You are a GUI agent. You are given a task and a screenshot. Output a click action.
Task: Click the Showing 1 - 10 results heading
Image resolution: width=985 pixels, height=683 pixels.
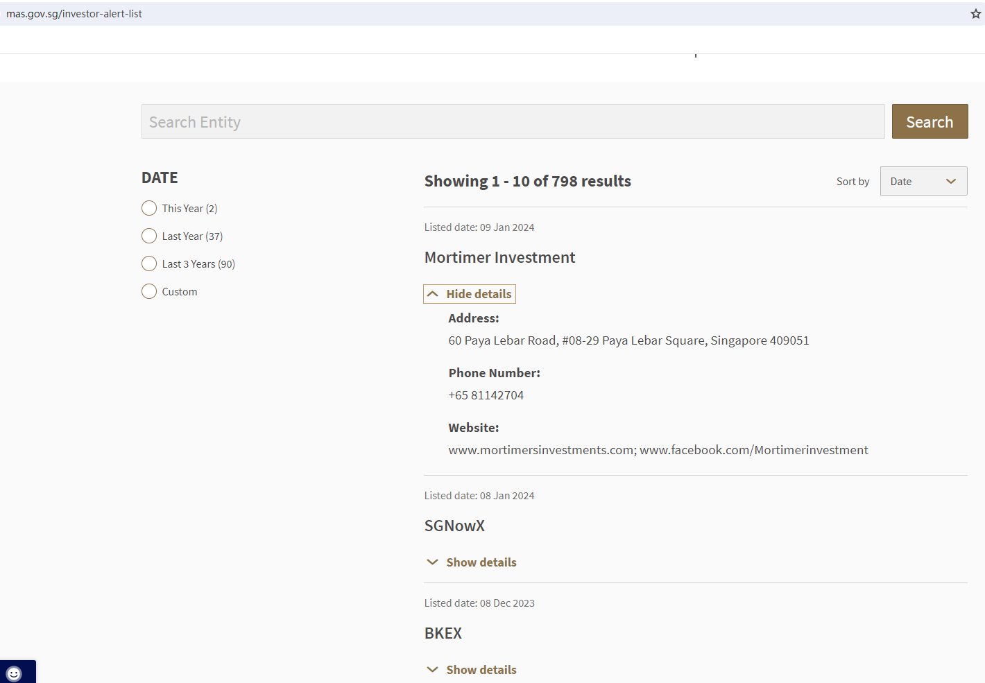pyautogui.click(x=527, y=182)
